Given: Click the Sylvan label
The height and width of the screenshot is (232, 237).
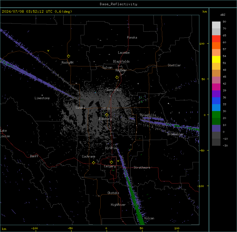Looking at the screenshot, I should (107, 68).
